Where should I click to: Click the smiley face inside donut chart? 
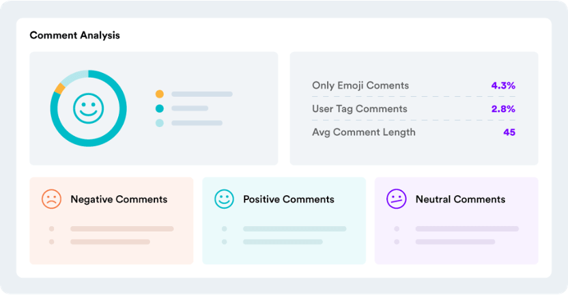click(89, 108)
